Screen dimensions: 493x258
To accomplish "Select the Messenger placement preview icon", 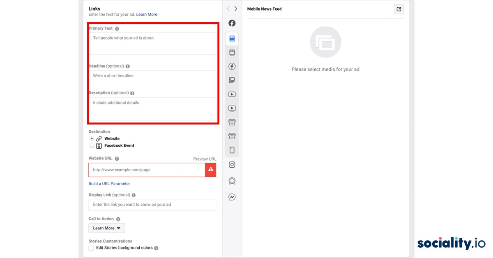I will (232, 198).
